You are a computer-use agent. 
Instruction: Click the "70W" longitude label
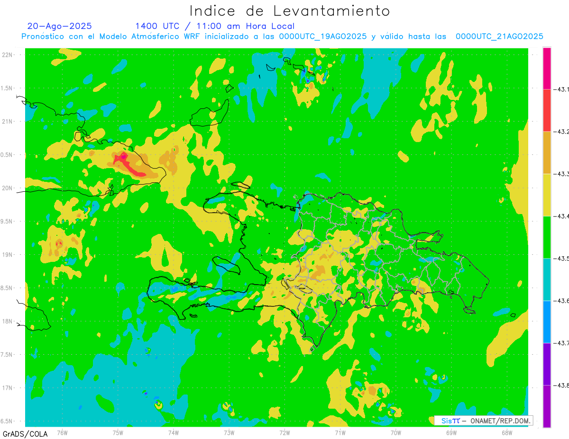point(396,432)
